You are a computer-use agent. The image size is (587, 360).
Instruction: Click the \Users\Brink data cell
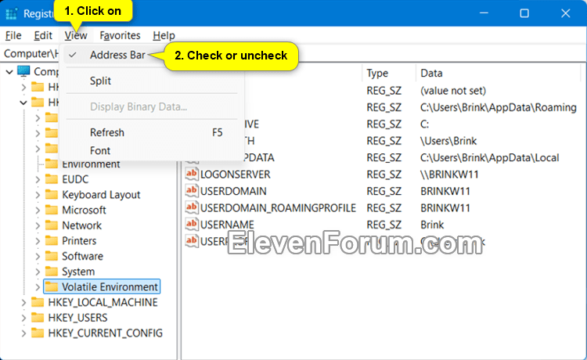448,141
